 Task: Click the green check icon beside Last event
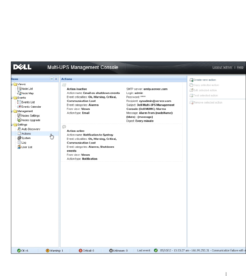pos(156,250)
